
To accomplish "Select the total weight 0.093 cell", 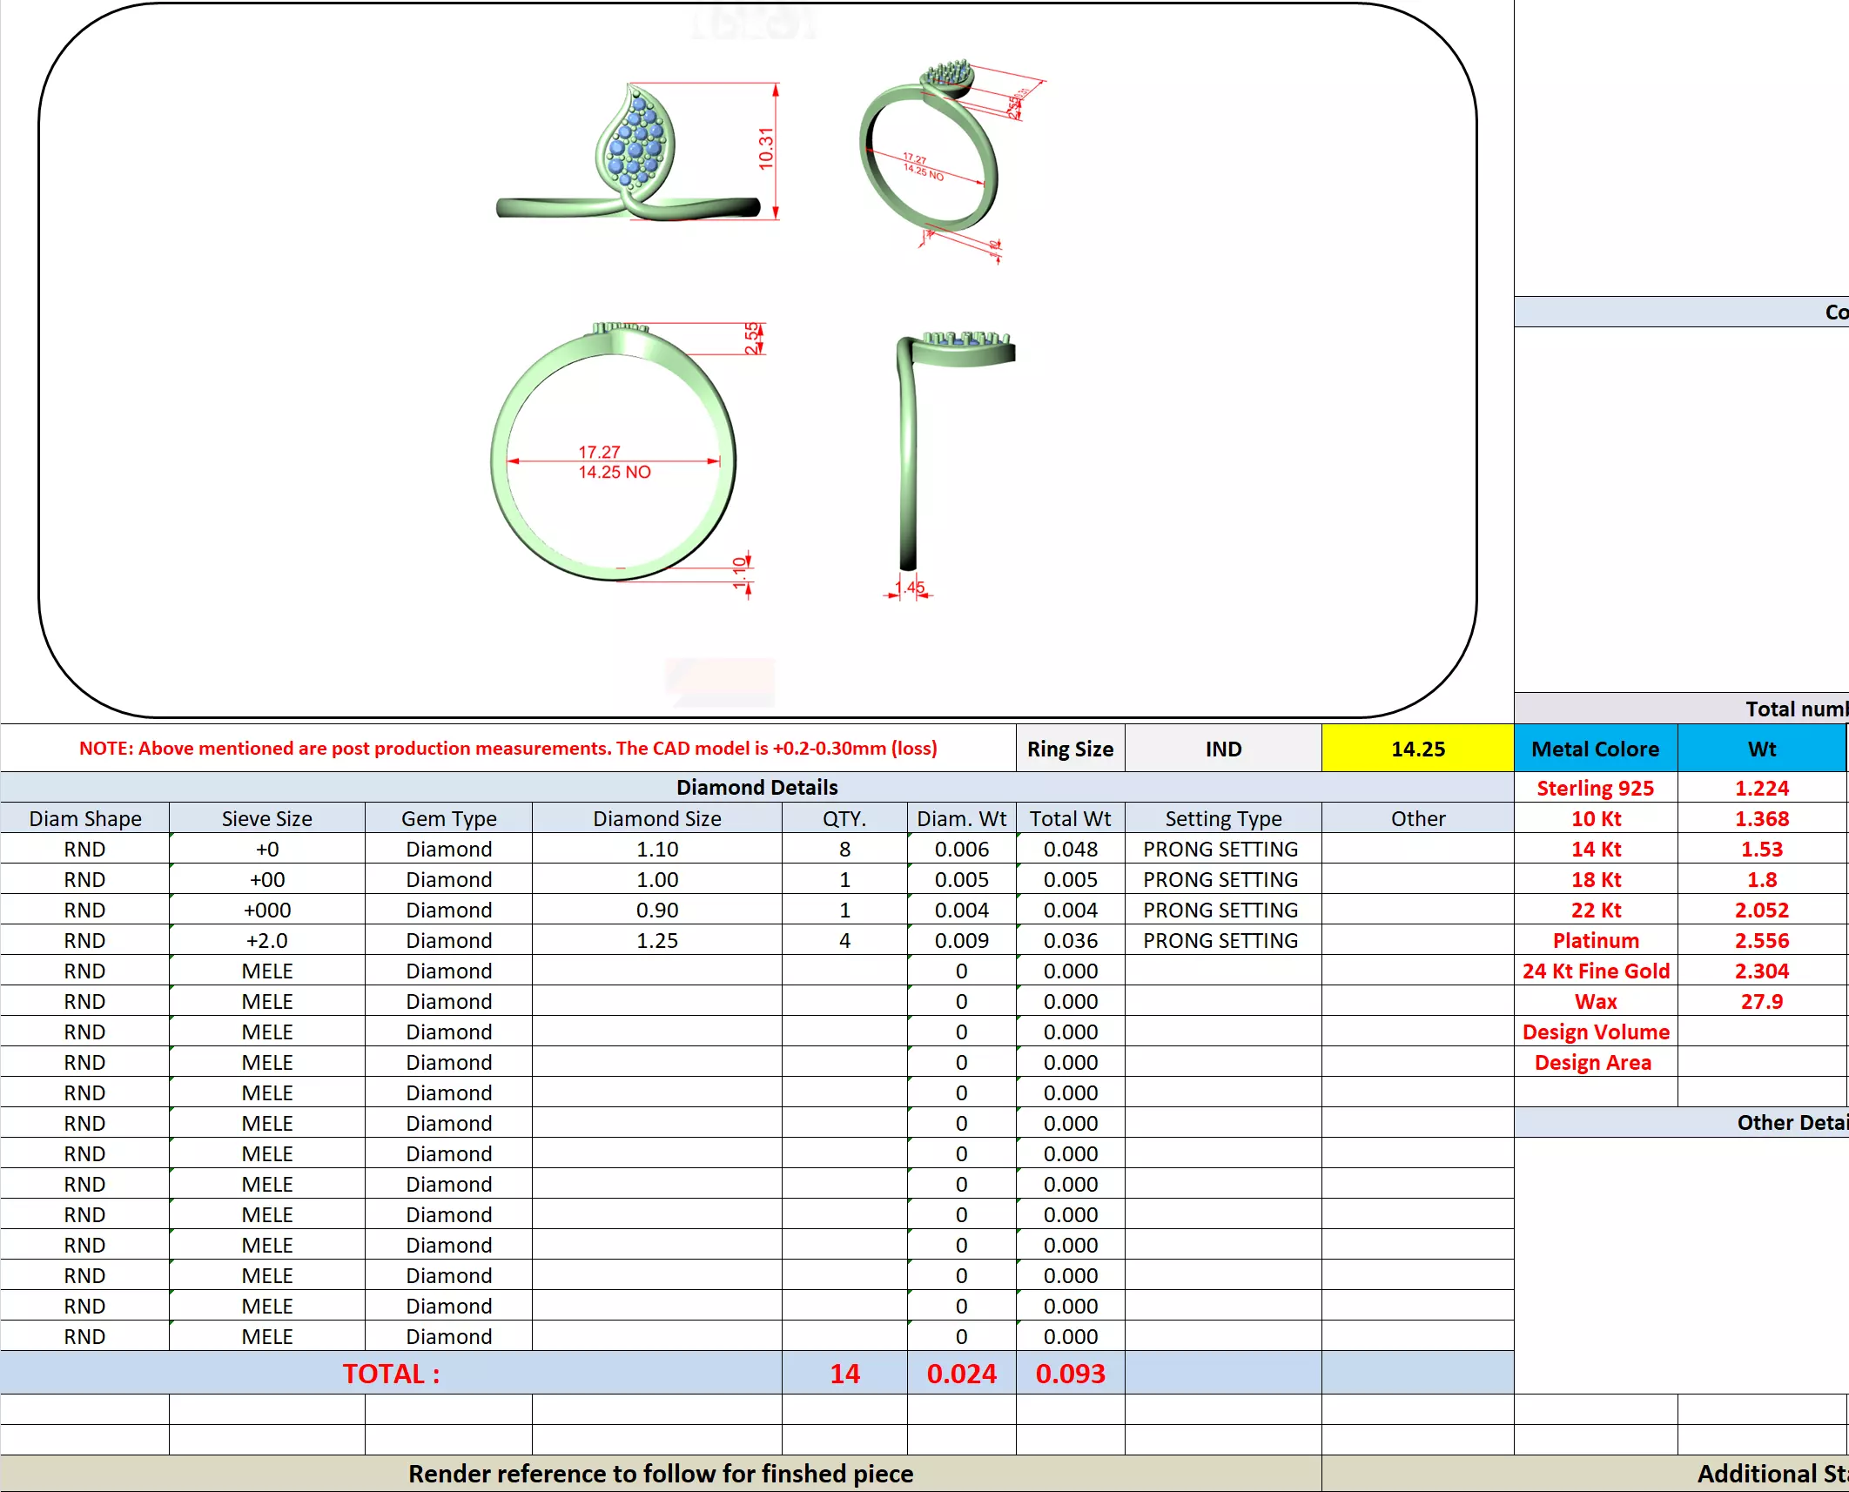I will [1070, 1373].
